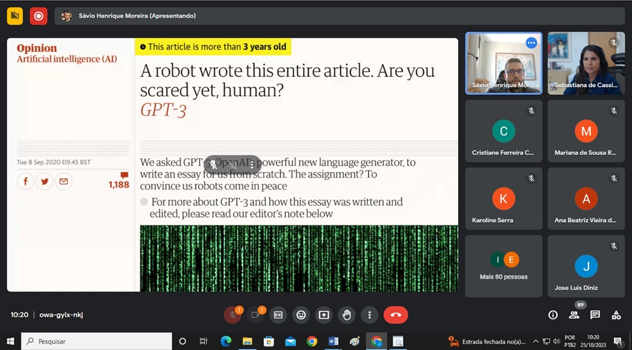The image size is (632, 350).
Task: Toggle the microphone mute button
Action: click(x=233, y=315)
